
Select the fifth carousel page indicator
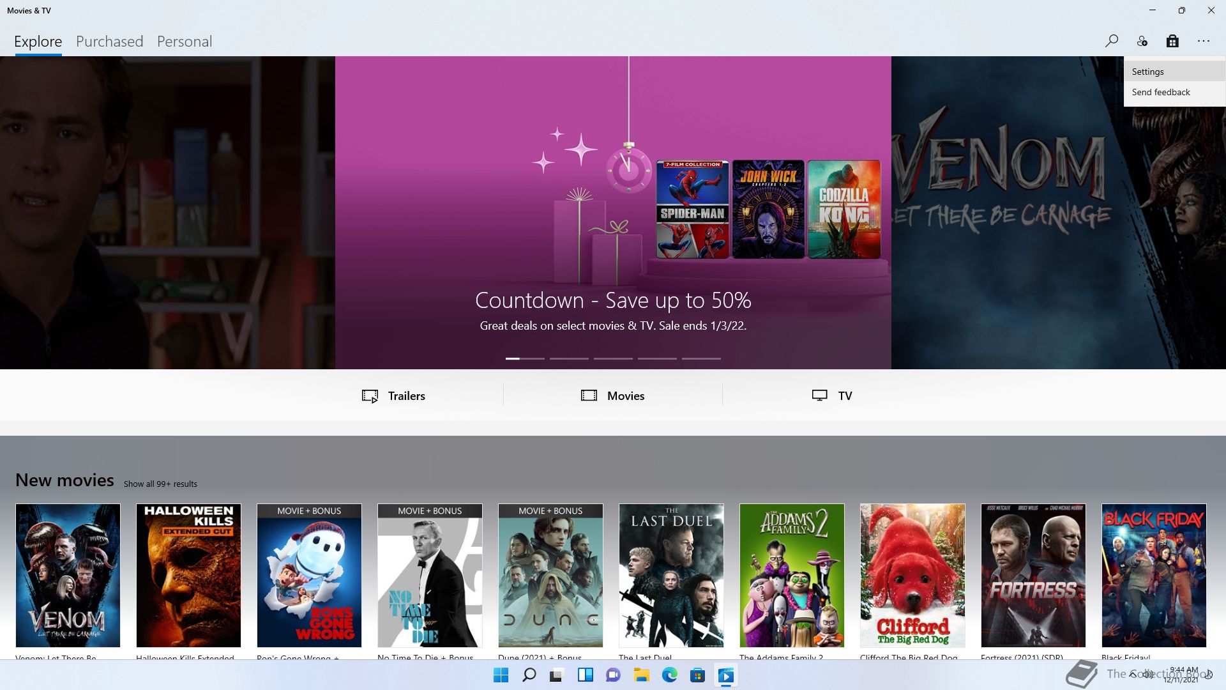tap(701, 358)
